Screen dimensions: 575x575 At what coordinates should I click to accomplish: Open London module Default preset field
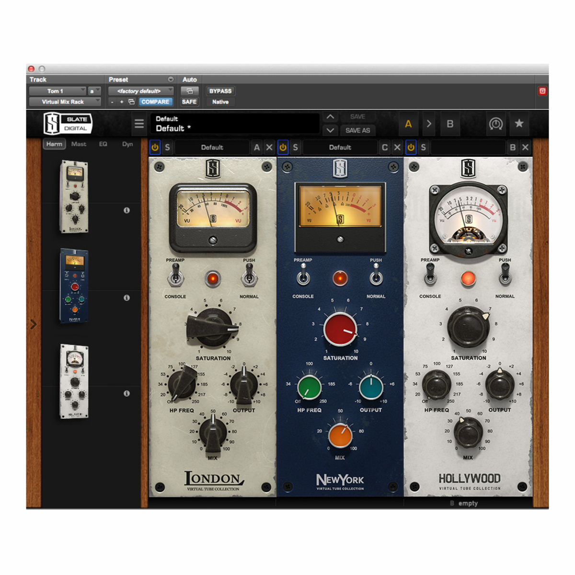[212, 148]
